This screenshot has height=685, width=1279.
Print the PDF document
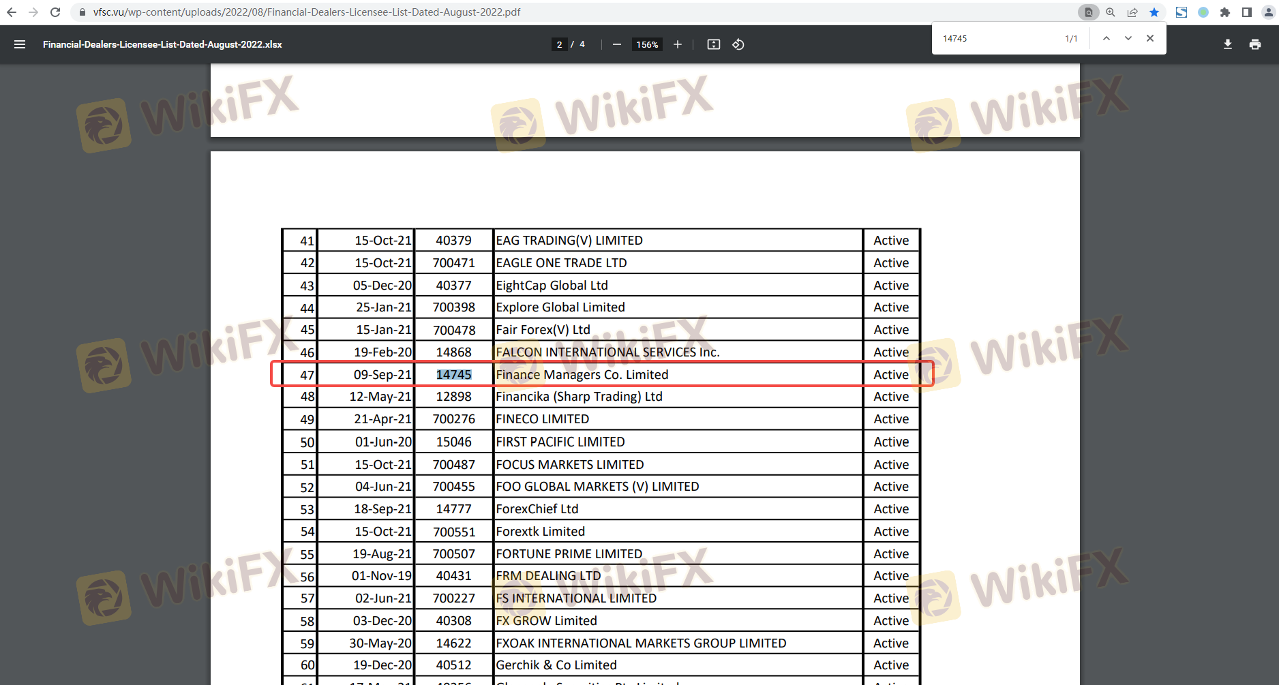tap(1254, 44)
